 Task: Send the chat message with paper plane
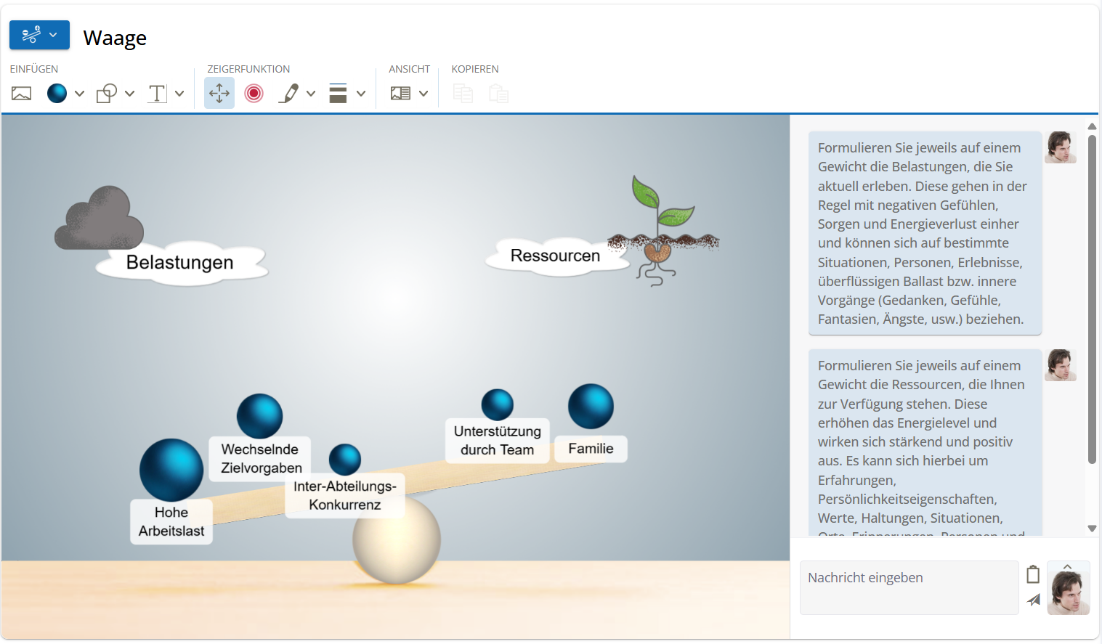click(1034, 600)
